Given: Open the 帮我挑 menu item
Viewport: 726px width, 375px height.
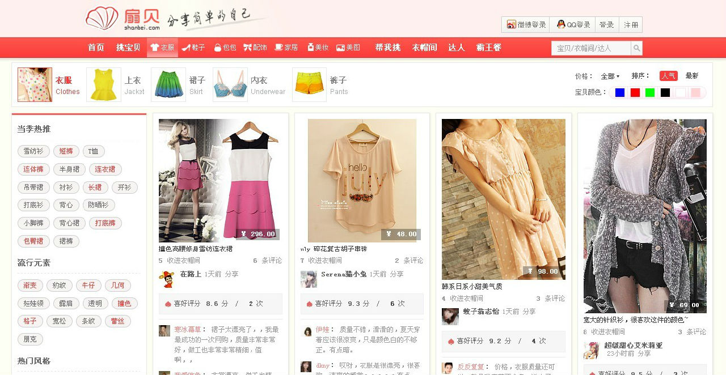Looking at the screenshot, I should coord(388,48).
